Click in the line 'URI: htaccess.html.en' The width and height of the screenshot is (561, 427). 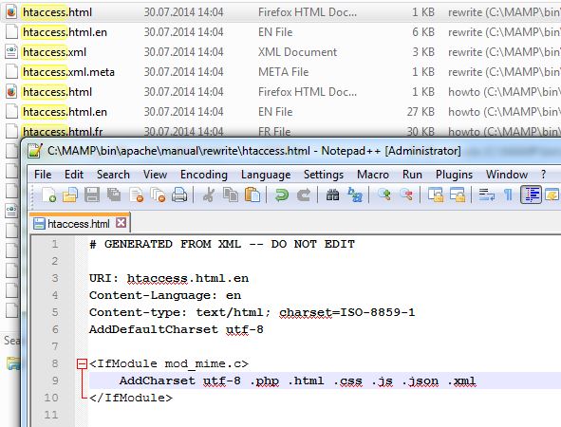pos(169,278)
